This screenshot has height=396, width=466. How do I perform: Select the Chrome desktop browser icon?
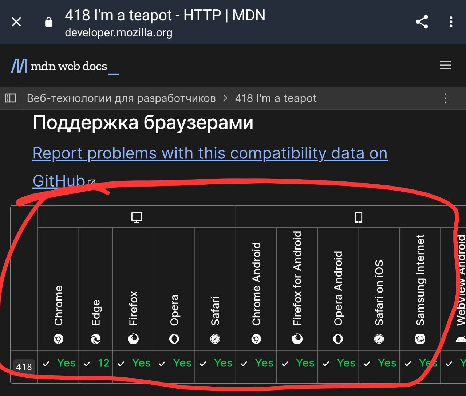(x=58, y=340)
